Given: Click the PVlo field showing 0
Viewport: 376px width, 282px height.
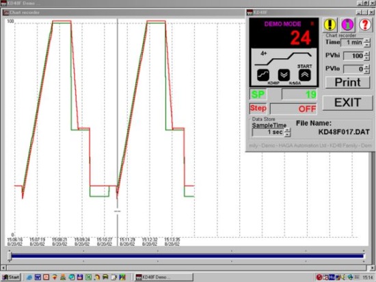Looking at the screenshot, I should pos(353,69).
